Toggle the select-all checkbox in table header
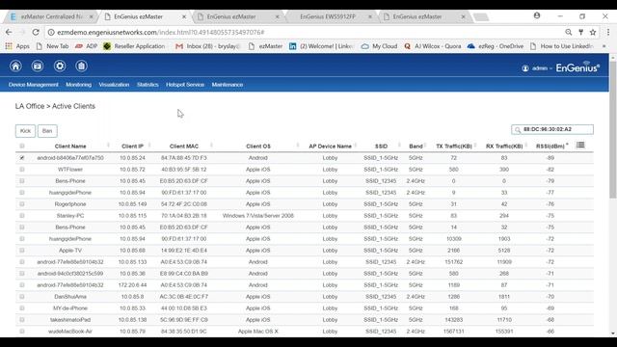 (22, 146)
